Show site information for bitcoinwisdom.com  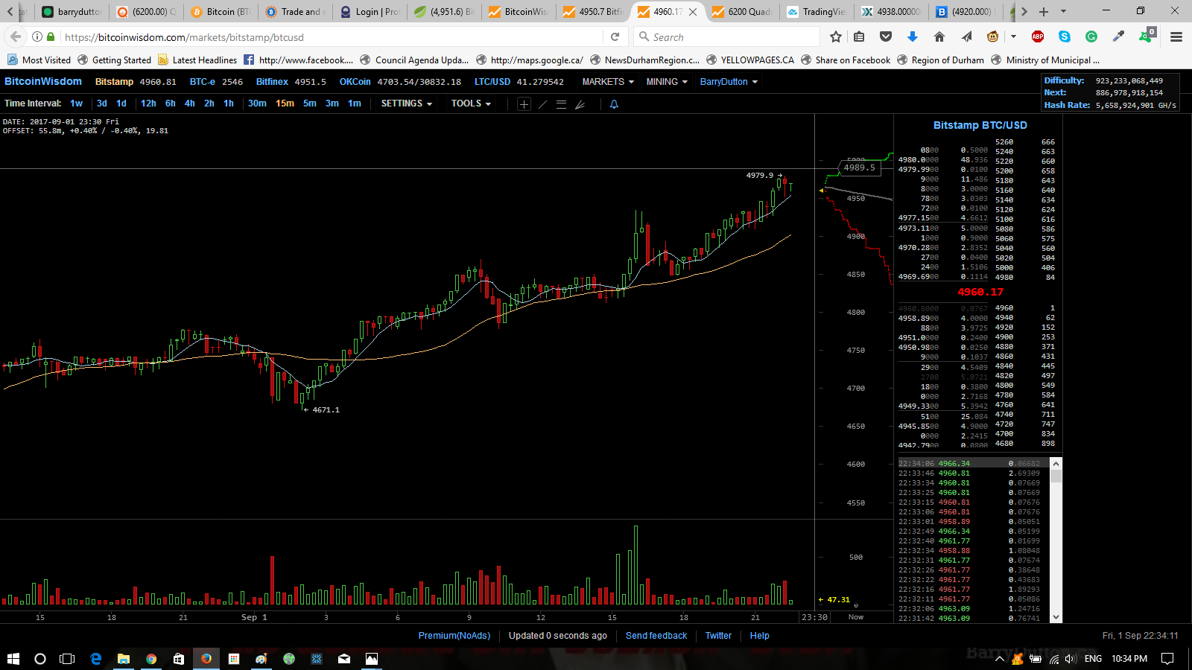(37, 36)
